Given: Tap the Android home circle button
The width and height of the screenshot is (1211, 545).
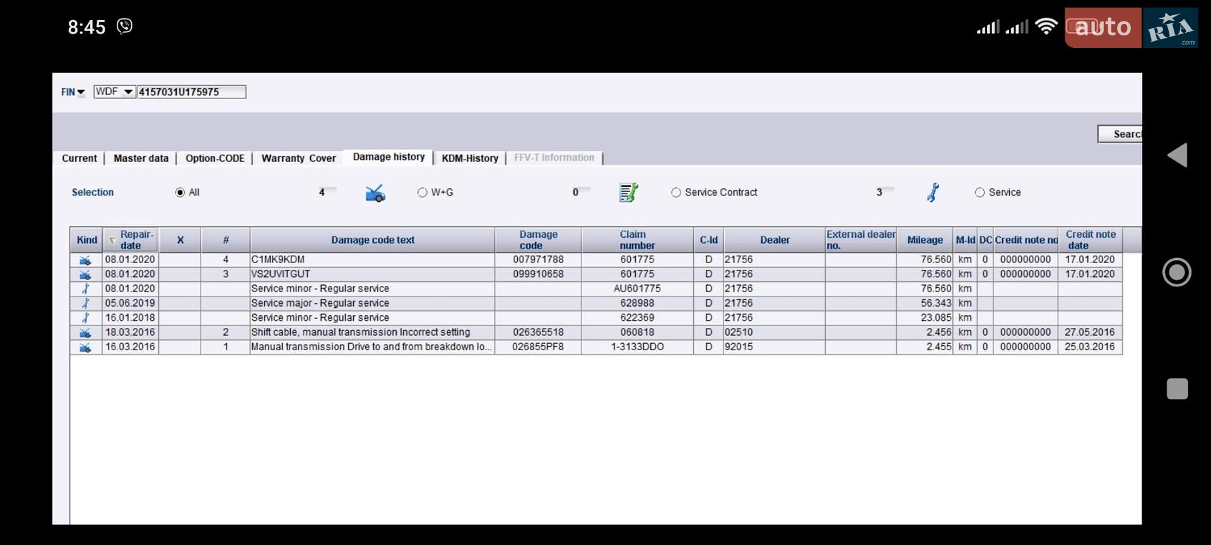Looking at the screenshot, I should (x=1177, y=272).
